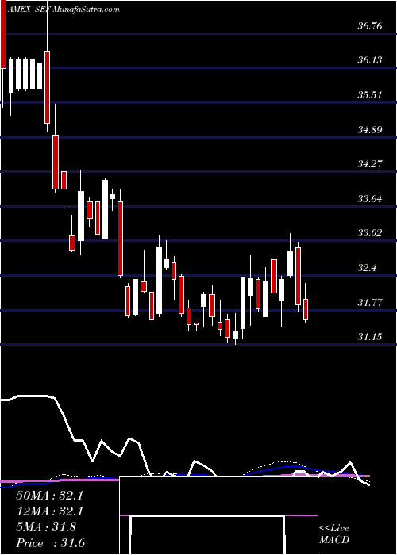Click the <<Live MACD label
This screenshot has width=397, height=555.
pos(334,534)
